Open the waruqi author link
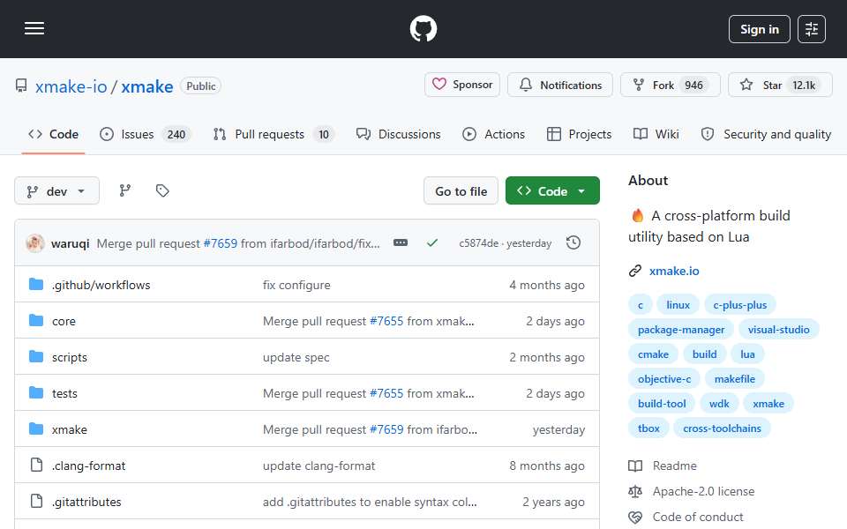Screen dimensions: 847x529 (71, 243)
